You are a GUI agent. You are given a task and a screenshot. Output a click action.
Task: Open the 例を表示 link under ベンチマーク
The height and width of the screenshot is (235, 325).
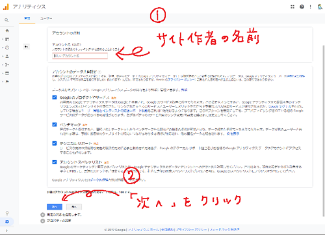[x=233, y=133]
